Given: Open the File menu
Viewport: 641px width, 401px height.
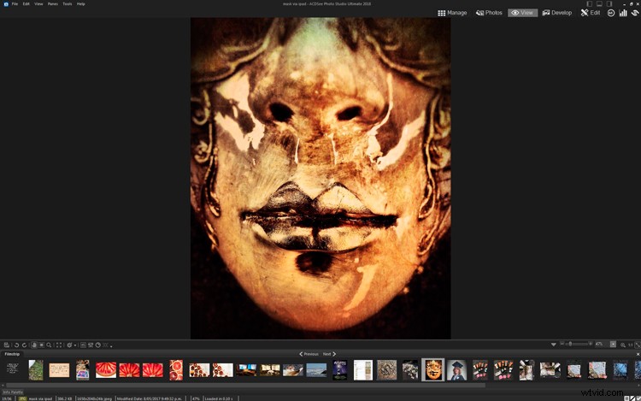Looking at the screenshot, I should [x=15, y=4].
